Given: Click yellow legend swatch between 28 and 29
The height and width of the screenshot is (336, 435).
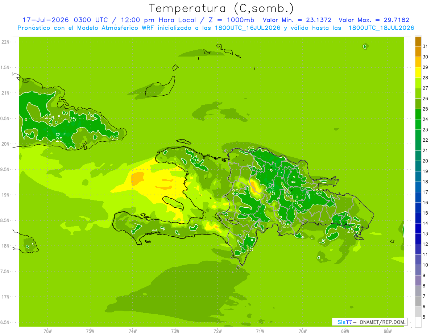Looking at the screenshot, I should [418, 72].
